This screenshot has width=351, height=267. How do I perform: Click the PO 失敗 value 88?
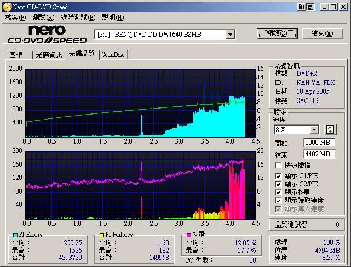point(252,260)
